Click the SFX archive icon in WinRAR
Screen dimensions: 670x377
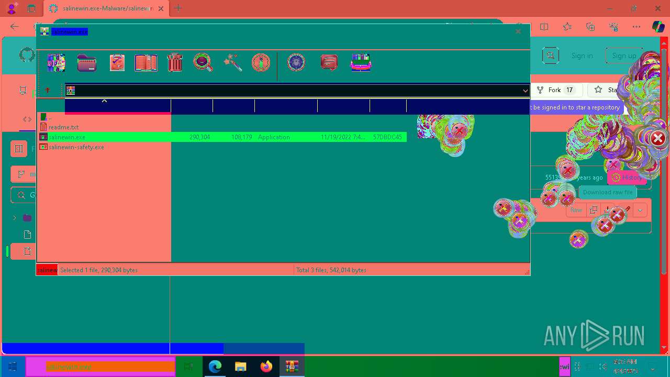[x=361, y=63]
